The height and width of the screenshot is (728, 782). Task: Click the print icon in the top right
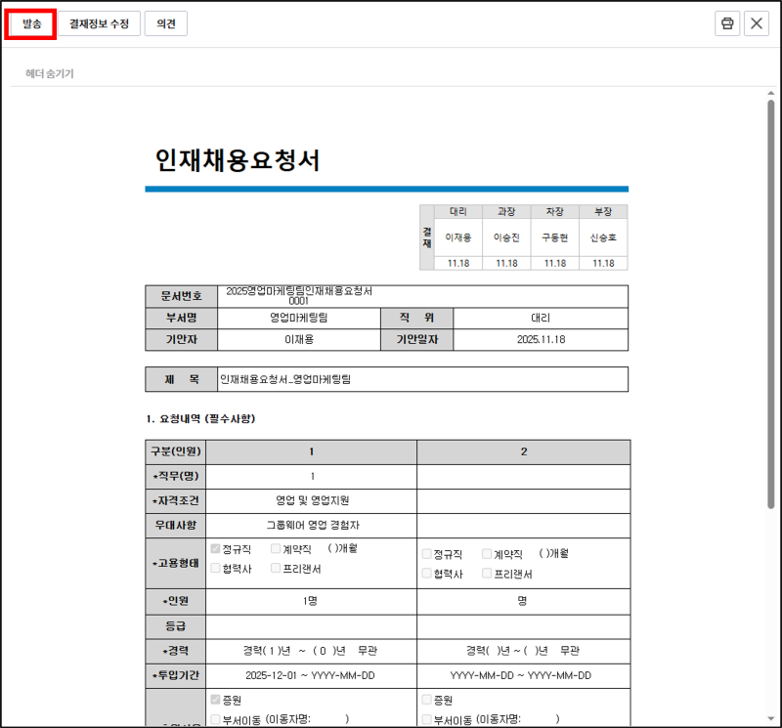click(x=727, y=22)
